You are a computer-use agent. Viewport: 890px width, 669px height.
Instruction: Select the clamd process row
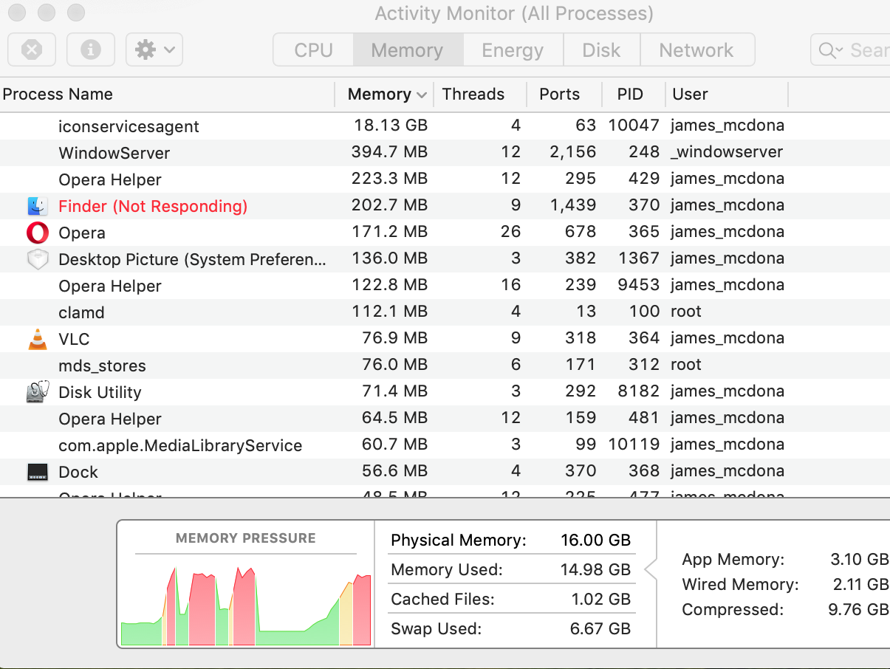tap(445, 312)
